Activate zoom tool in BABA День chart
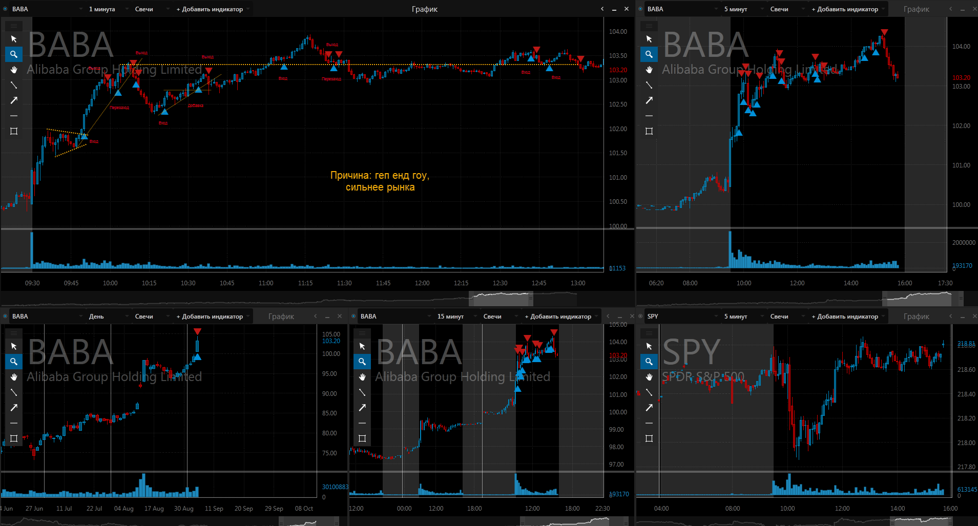The width and height of the screenshot is (978, 526). pos(14,362)
